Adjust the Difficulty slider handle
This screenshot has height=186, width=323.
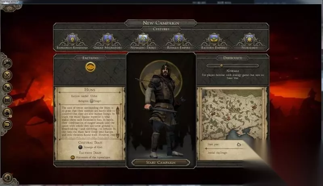[222, 66]
